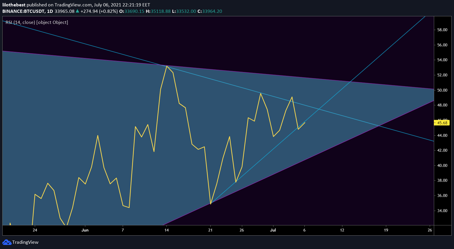Image resolution: width=454 pixels, height=249 pixels.
Task: Click the 54.00 level on the scale
Action: 442,60
